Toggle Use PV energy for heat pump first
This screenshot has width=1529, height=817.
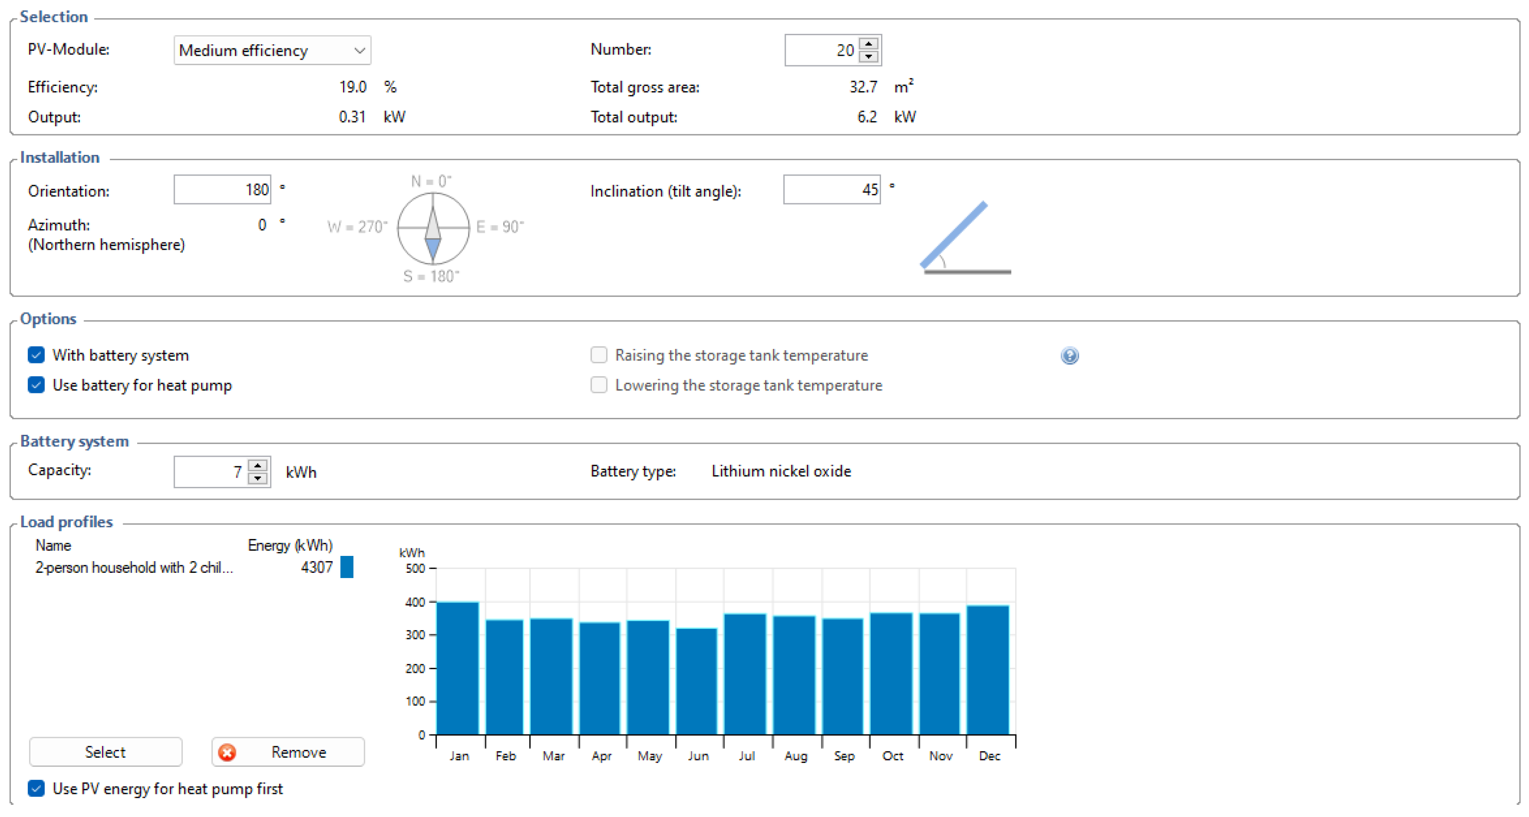point(36,788)
